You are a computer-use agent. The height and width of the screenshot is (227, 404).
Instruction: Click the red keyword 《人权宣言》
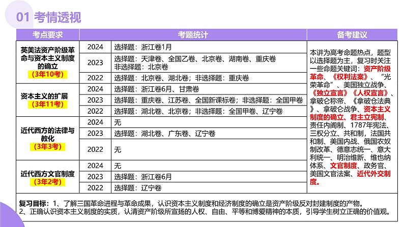coord(370,93)
